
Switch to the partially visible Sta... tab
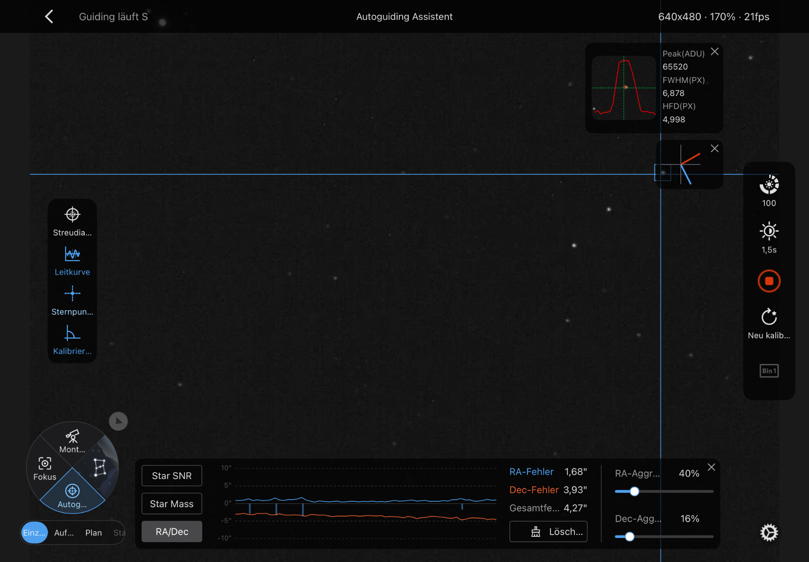click(119, 533)
